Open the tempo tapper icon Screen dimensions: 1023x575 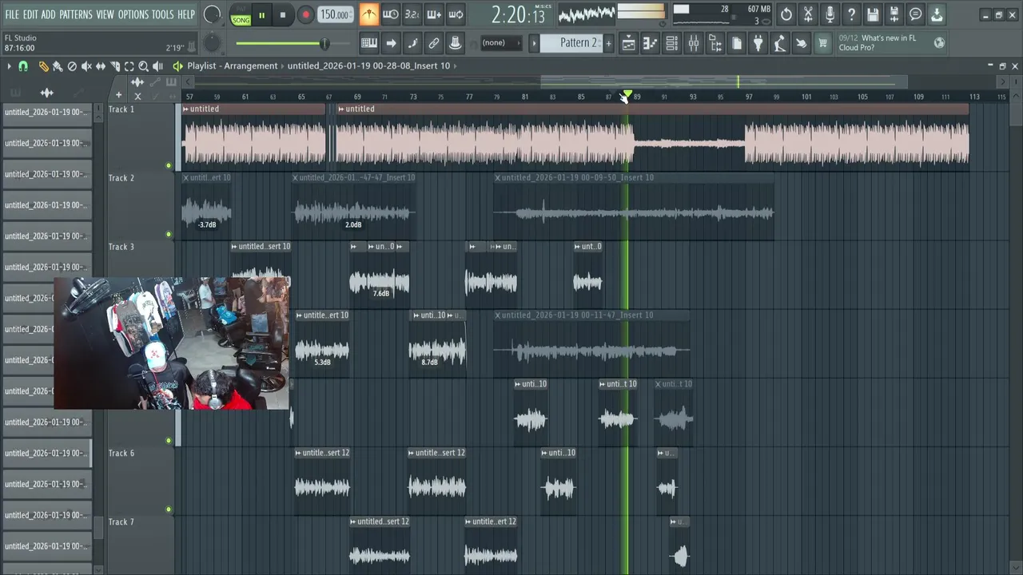(779, 43)
